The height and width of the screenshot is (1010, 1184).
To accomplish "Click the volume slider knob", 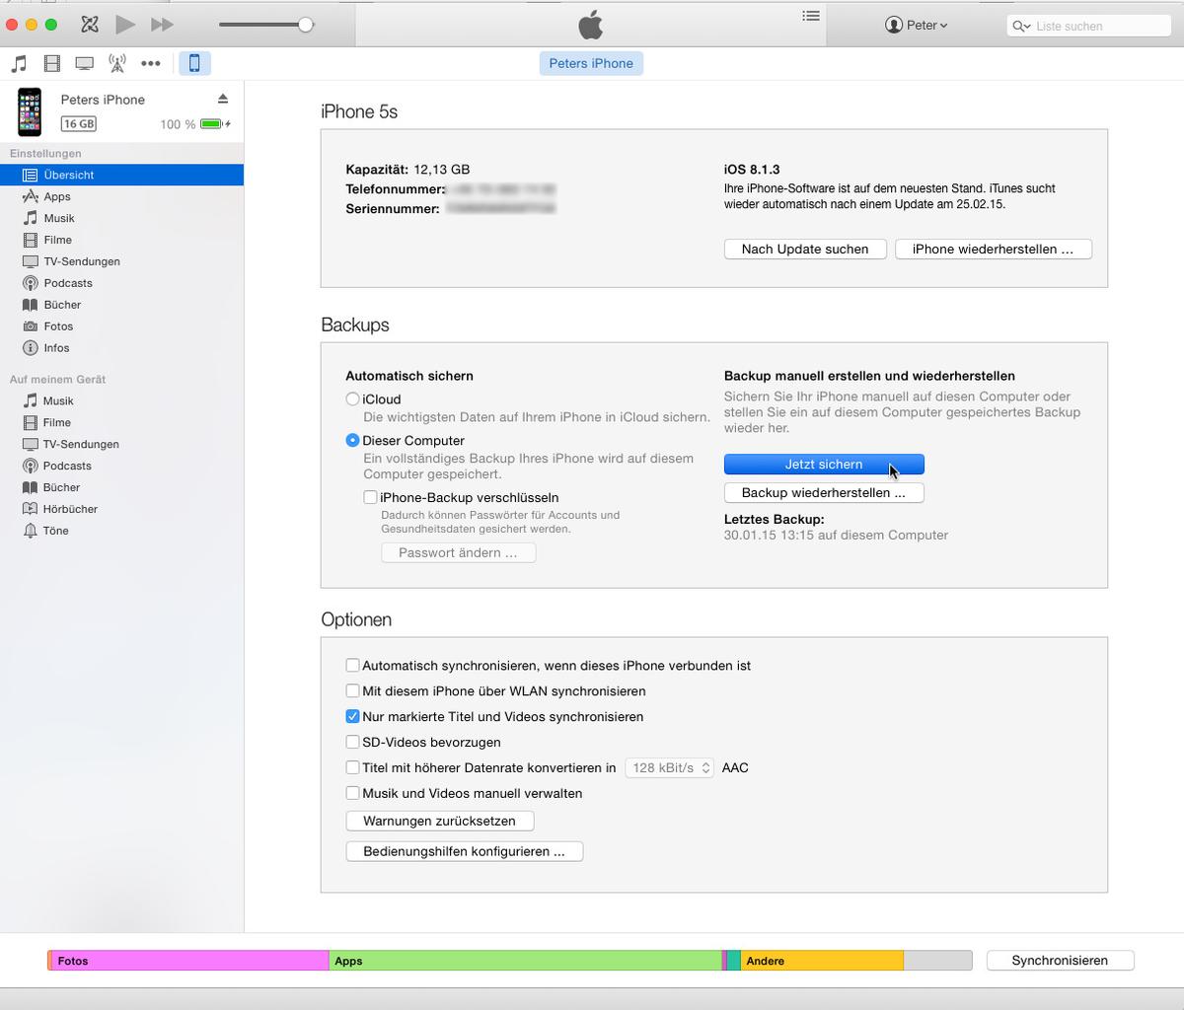I will click(x=306, y=25).
